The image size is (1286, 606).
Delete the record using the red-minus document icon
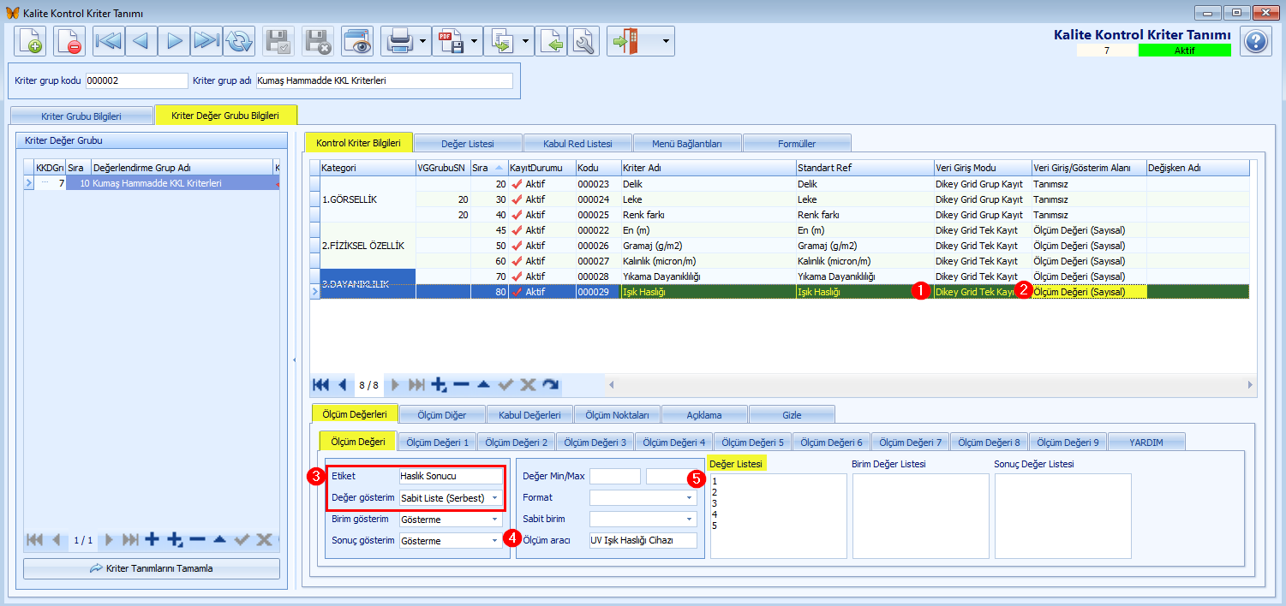coord(69,41)
